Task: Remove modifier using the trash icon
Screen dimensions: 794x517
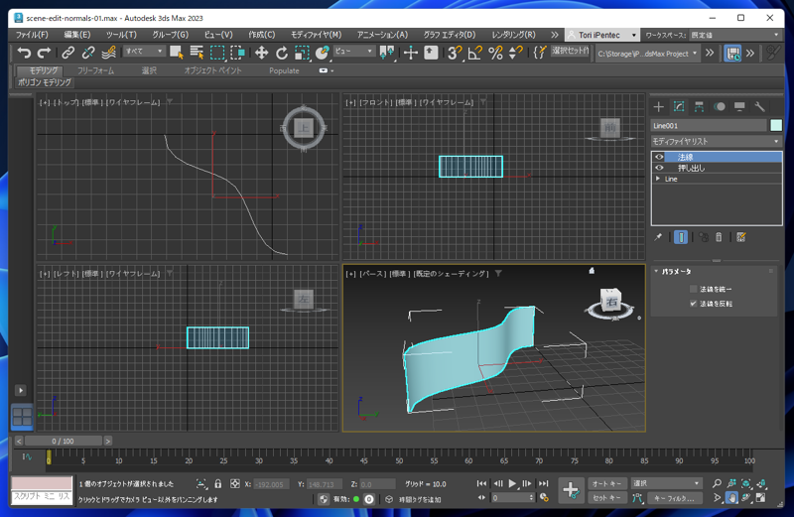Action: pos(719,237)
